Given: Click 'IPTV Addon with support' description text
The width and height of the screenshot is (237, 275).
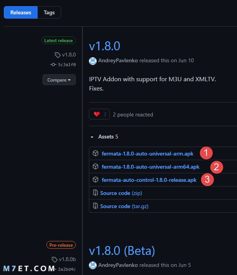Looking at the screenshot, I should click(x=152, y=79).
